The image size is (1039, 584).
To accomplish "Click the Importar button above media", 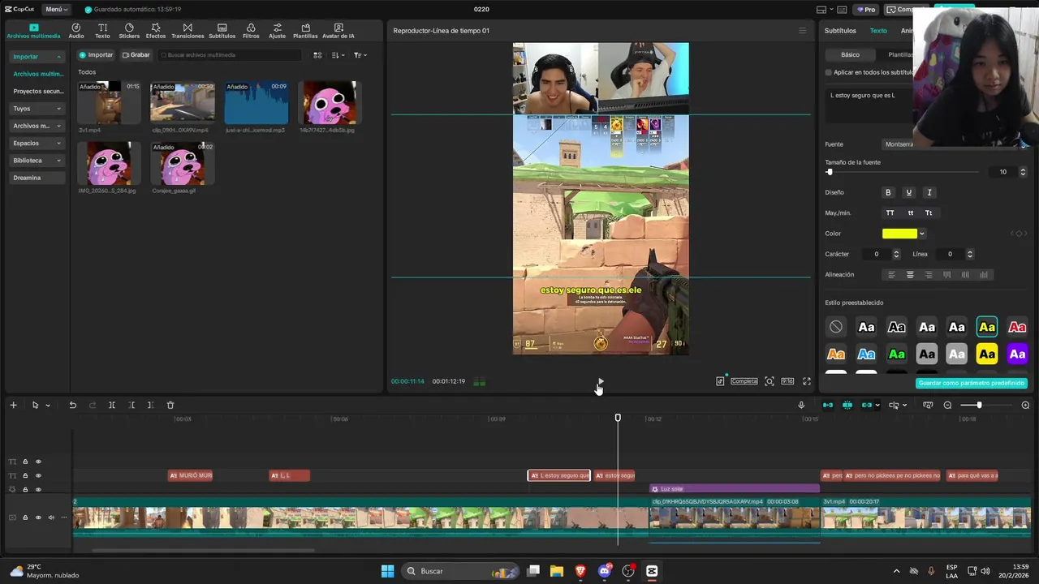I will (x=96, y=55).
